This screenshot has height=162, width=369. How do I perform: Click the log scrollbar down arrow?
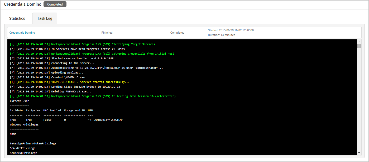click(359, 153)
